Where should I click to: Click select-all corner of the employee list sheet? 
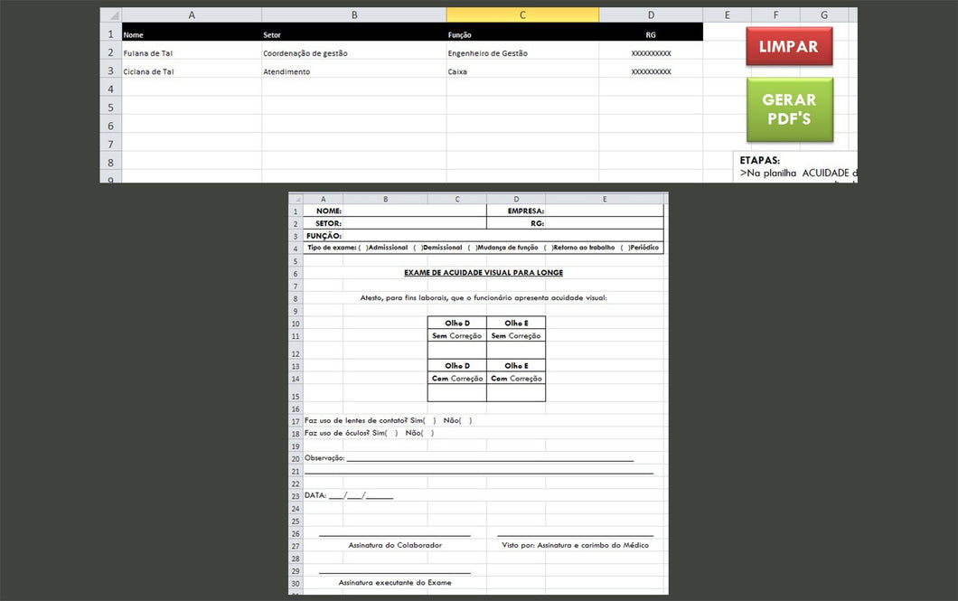pos(110,15)
